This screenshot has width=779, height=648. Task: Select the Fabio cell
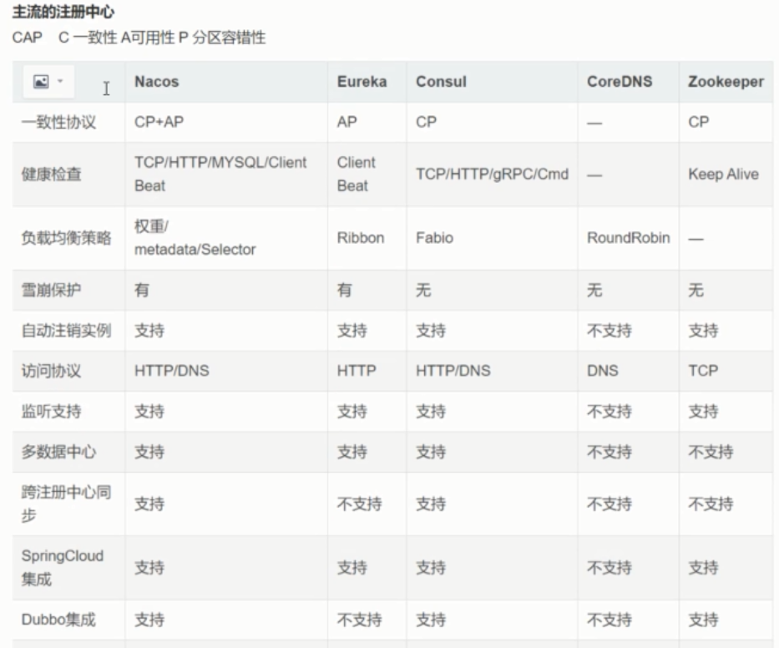(x=434, y=238)
